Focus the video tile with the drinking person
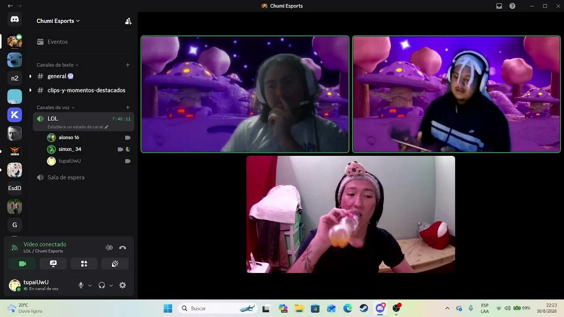 (351, 214)
